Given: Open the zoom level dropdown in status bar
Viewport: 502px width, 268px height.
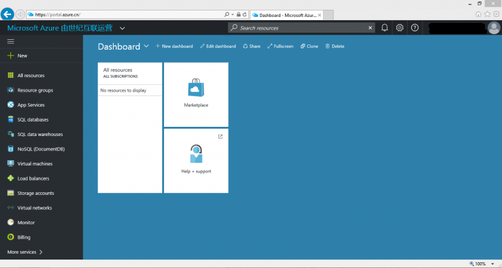Looking at the screenshot, I should [x=492, y=264].
